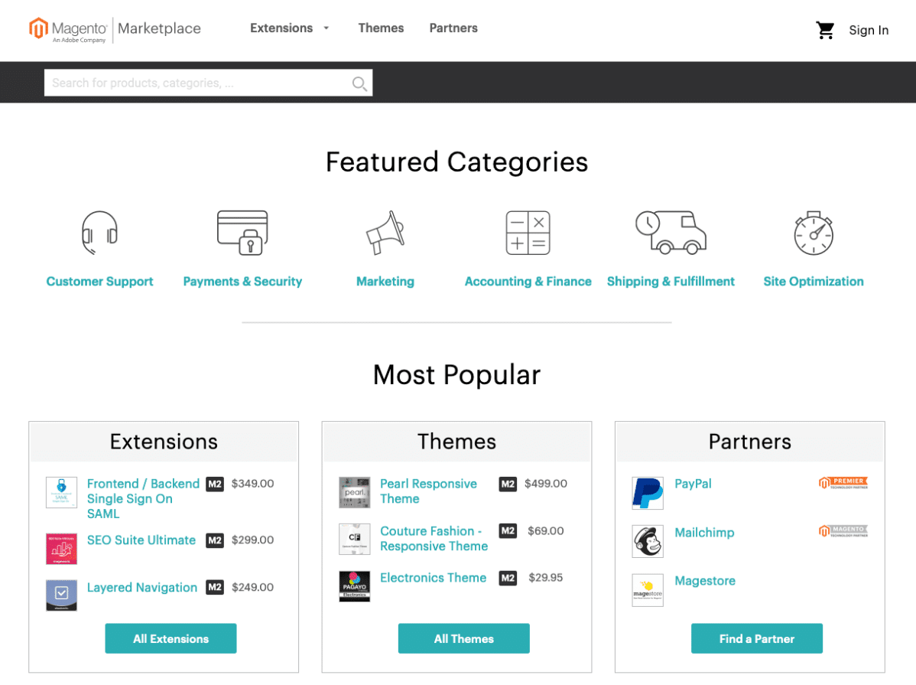
Task: Expand the Extensions dropdown arrow
Action: (326, 28)
